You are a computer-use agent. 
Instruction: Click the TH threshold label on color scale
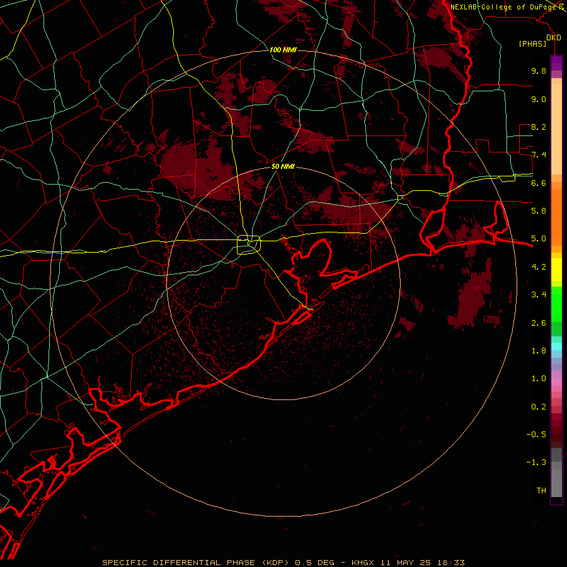tap(541, 491)
